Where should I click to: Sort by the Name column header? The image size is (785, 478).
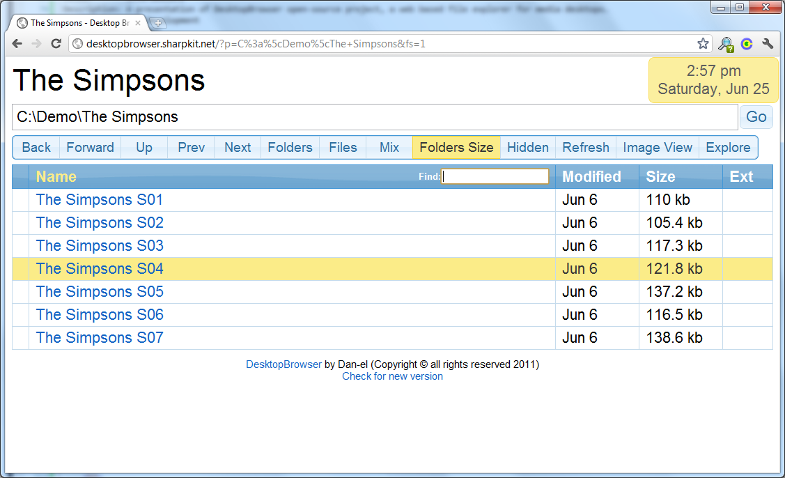point(56,176)
